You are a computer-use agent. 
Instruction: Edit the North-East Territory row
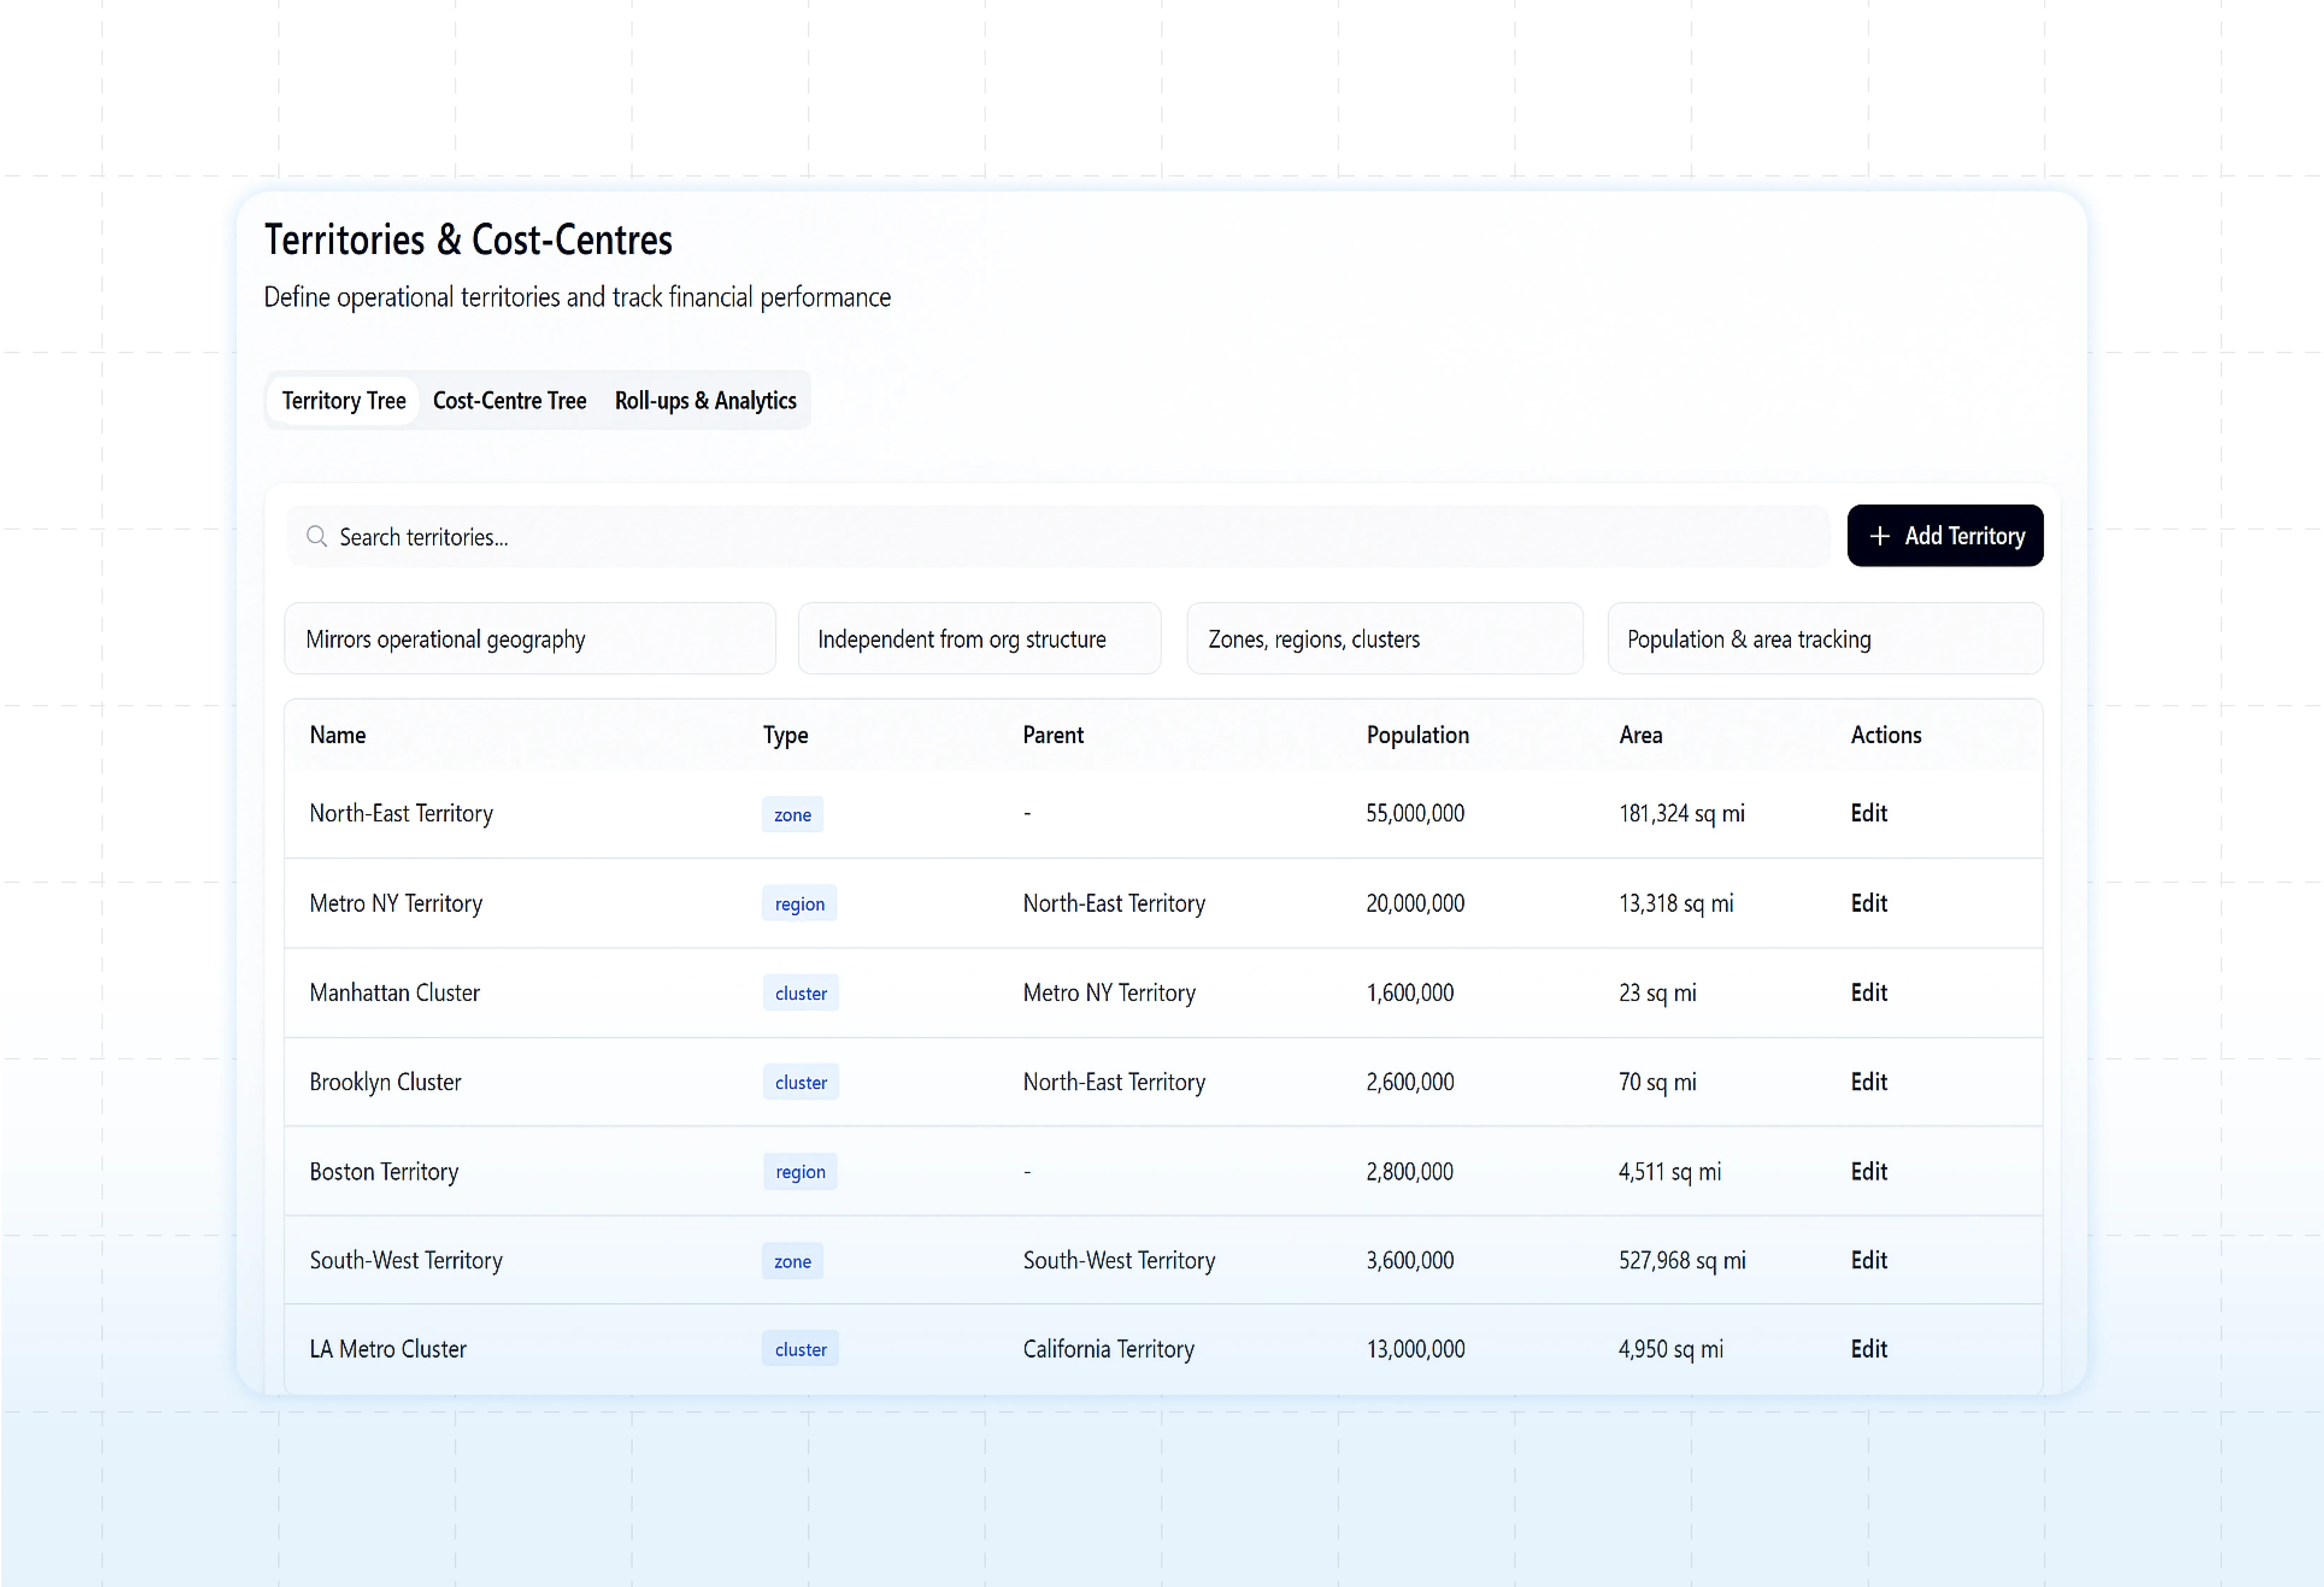click(1868, 813)
